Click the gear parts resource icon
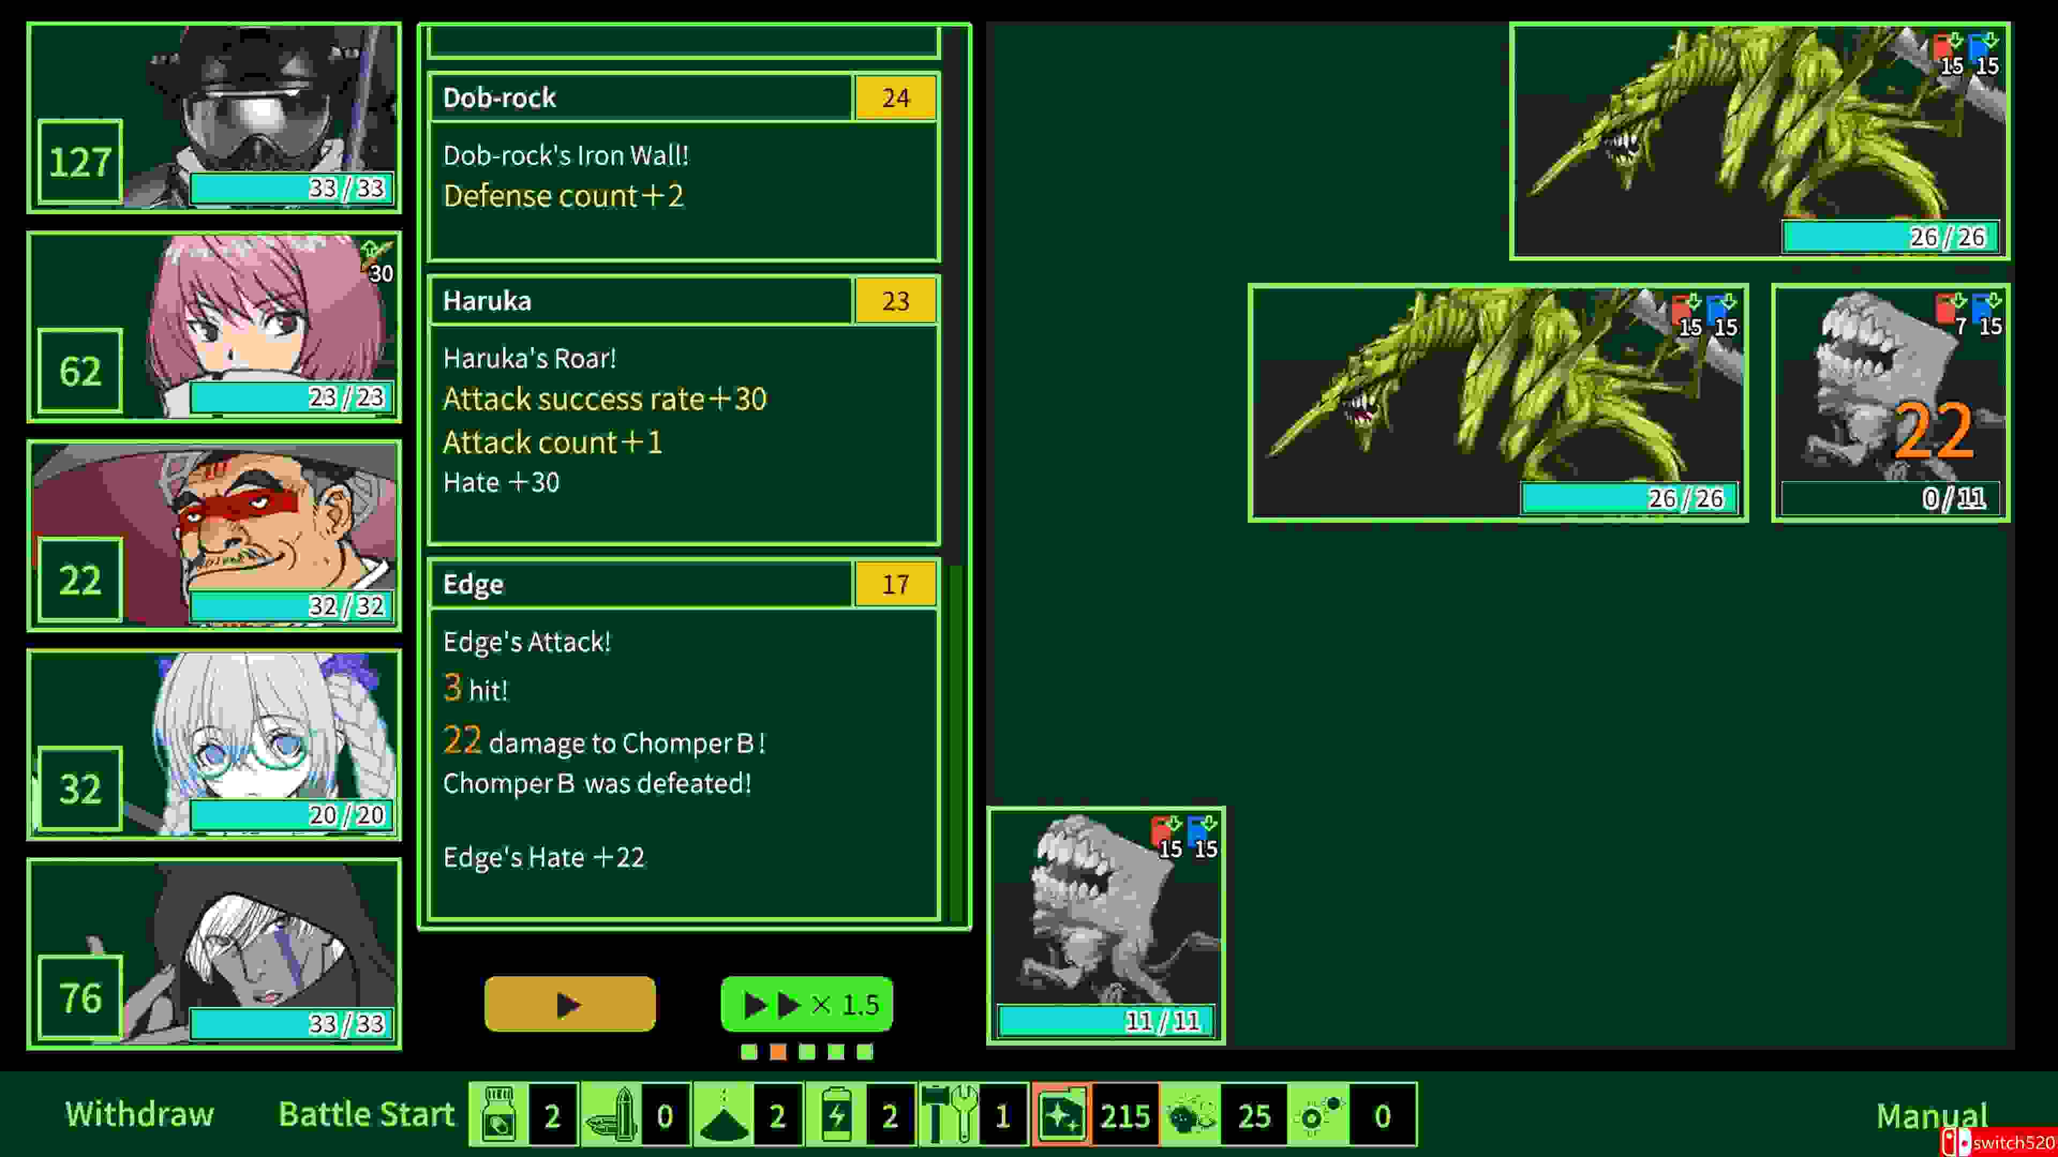The image size is (2058, 1157). pyautogui.click(x=1318, y=1115)
